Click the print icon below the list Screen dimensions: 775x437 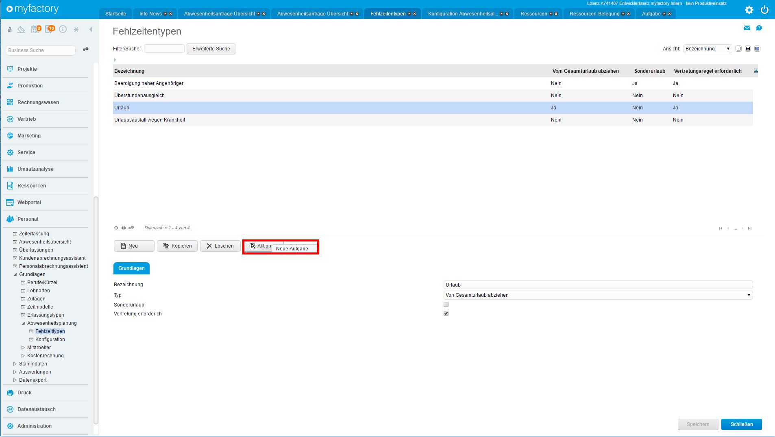124,228
